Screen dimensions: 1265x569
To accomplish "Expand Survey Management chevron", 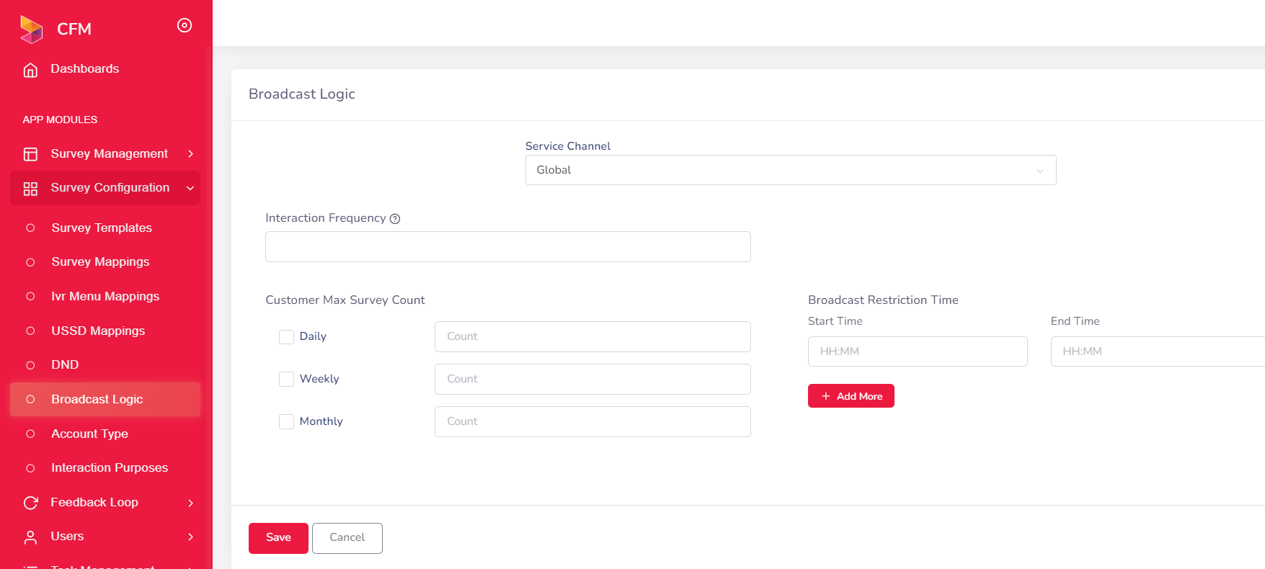I will coord(190,154).
